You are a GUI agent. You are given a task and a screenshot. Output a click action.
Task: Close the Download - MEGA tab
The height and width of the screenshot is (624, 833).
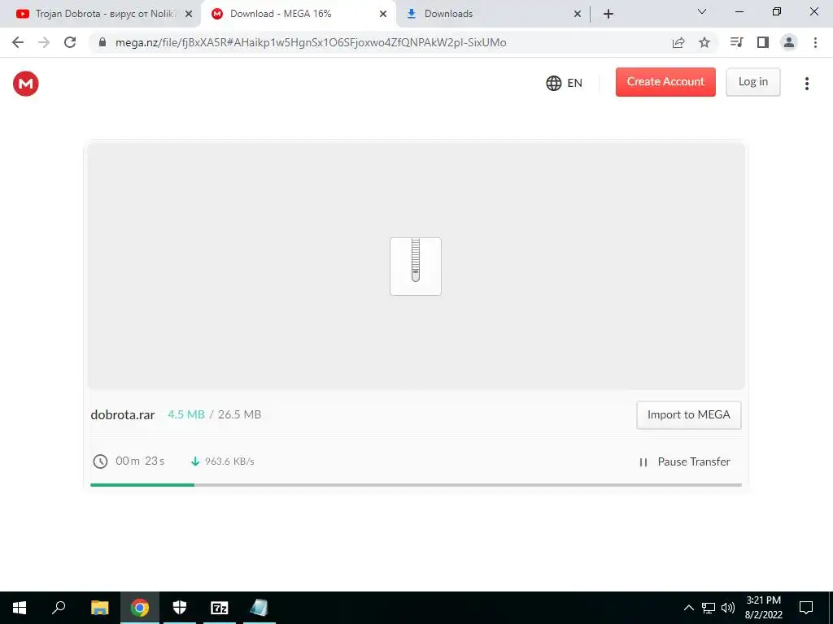point(383,15)
